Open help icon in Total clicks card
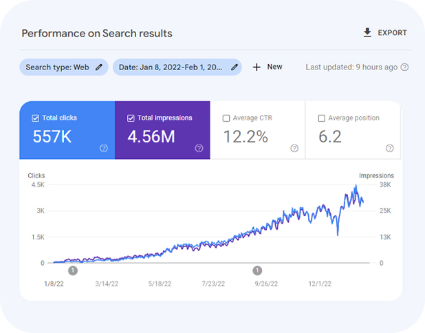This screenshot has height=333, width=425. pyautogui.click(x=104, y=148)
